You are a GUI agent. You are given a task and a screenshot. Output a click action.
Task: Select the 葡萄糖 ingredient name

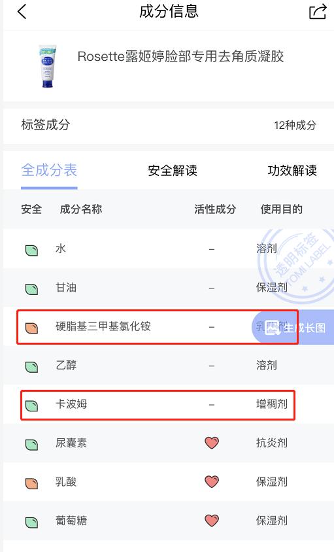[71, 521]
